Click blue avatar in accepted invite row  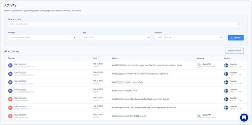click(x=10, y=91)
